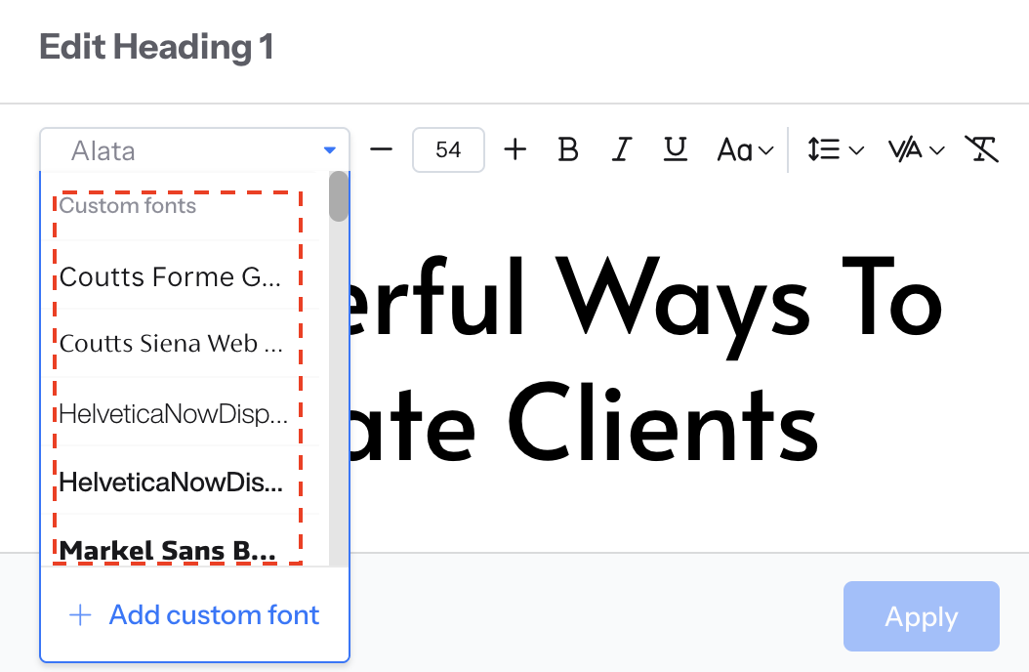Toggle italic formatting
Viewport: 1029px width, 672px height.
[622, 149]
